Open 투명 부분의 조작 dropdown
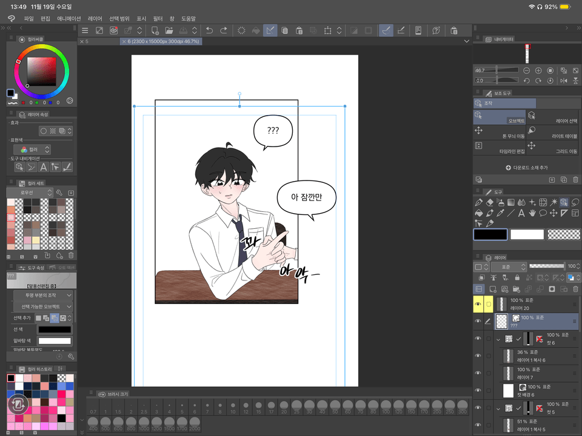This screenshot has height=436, width=582. point(43,295)
